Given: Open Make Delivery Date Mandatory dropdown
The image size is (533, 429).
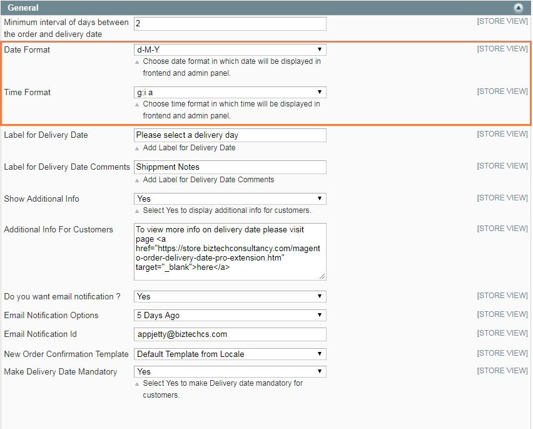Looking at the screenshot, I should [230, 371].
